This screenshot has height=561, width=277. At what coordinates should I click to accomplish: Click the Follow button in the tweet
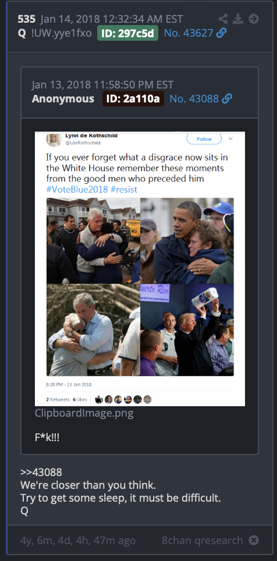click(204, 139)
